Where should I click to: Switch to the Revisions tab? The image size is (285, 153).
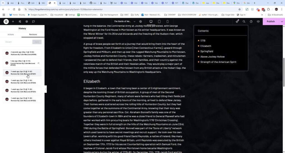[33, 34]
